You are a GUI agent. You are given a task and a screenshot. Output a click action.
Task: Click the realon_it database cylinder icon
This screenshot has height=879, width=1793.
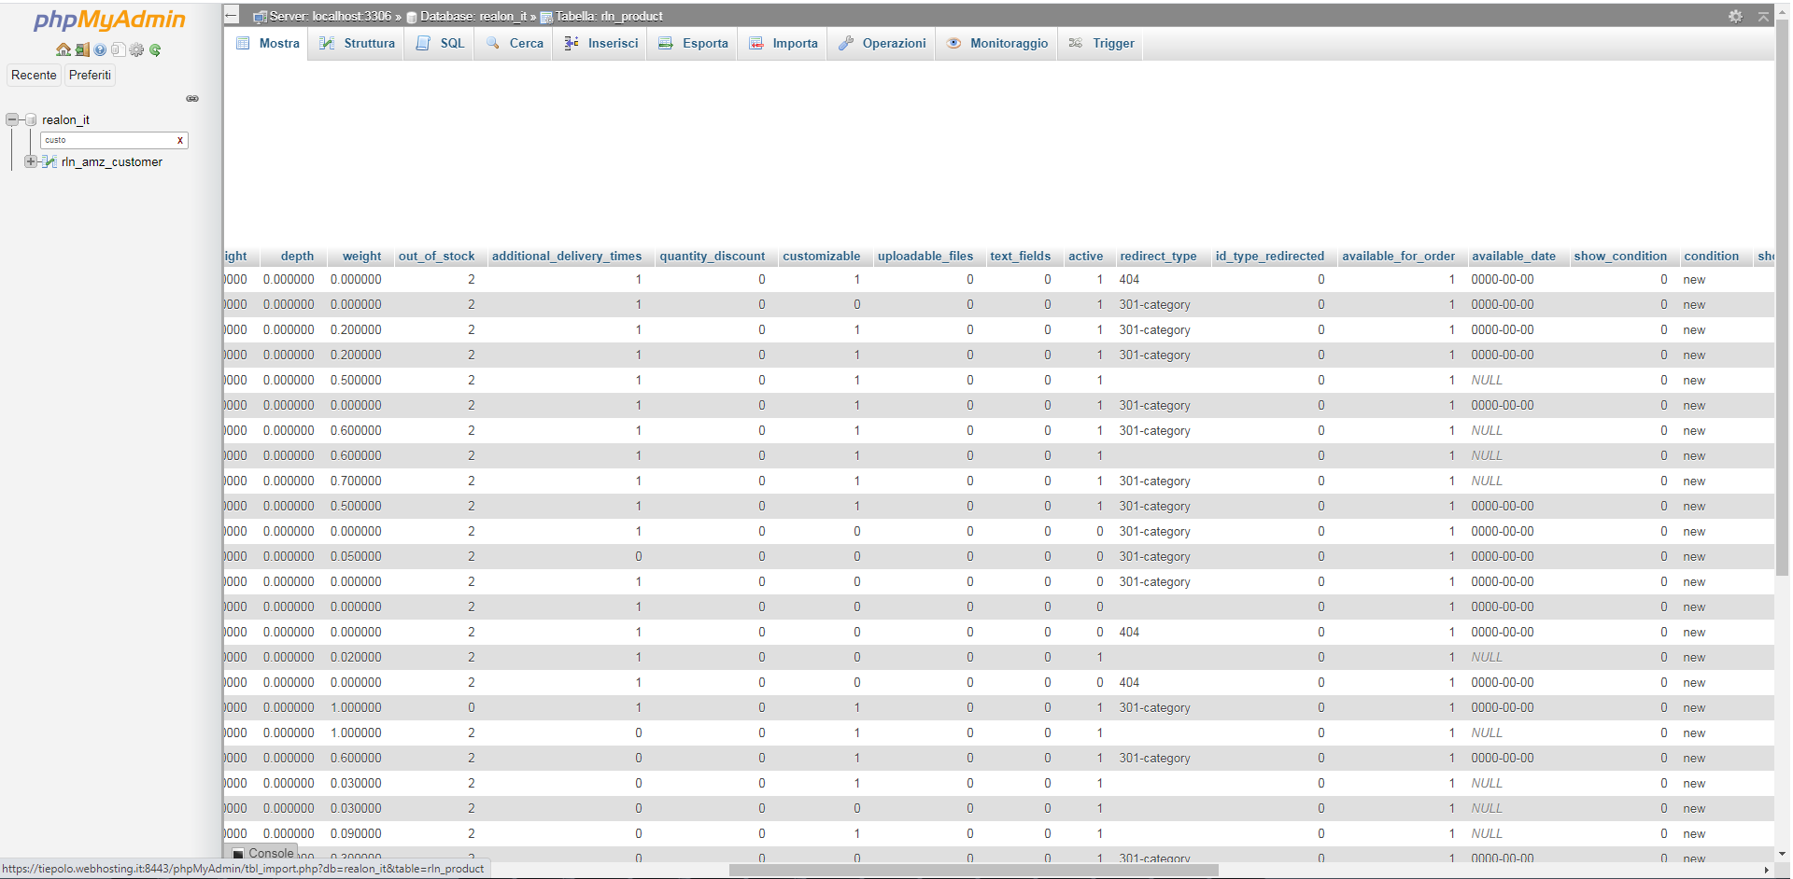click(x=31, y=119)
